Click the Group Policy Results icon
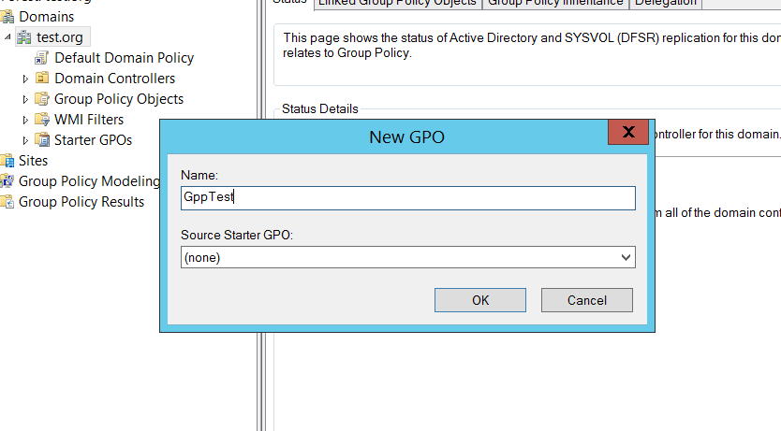This screenshot has height=431, width=781. coord(7,202)
